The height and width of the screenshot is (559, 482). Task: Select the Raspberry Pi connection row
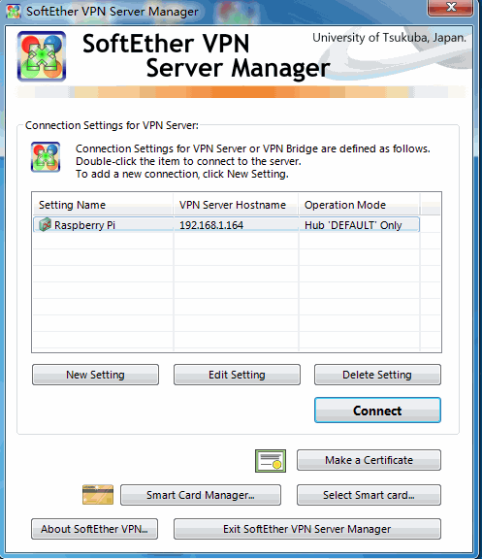point(226,224)
